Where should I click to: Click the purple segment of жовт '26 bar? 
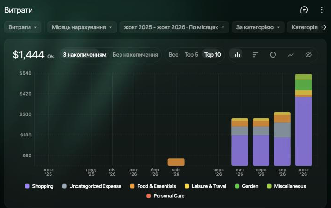pyautogui.click(x=303, y=131)
